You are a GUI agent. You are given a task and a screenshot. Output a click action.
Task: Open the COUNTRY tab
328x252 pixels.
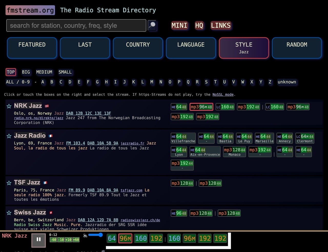(138, 48)
